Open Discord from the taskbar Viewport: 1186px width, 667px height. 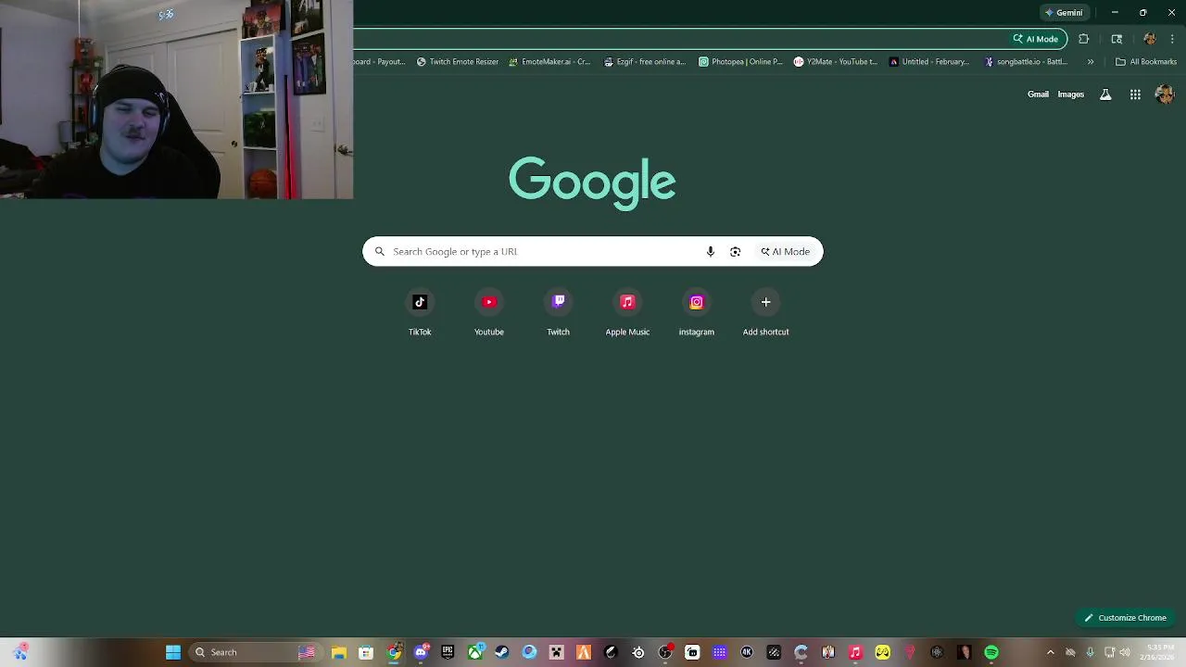(x=421, y=652)
